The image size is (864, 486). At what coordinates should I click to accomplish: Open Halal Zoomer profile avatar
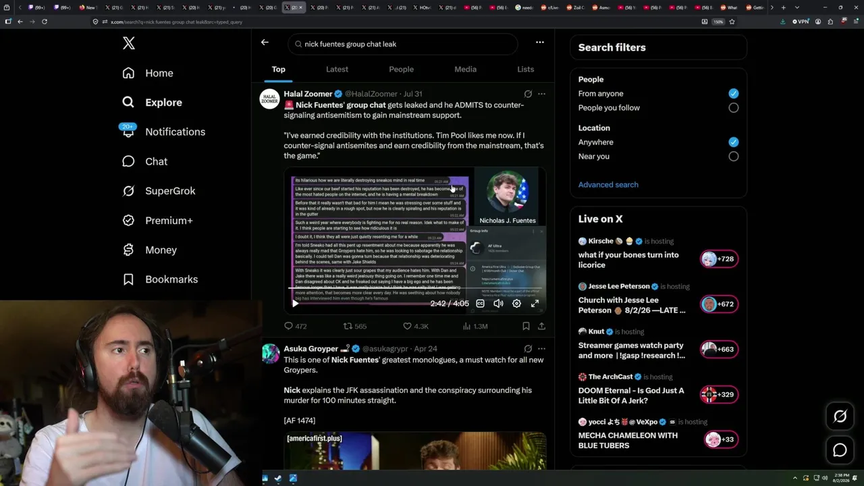[x=270, y=99]
